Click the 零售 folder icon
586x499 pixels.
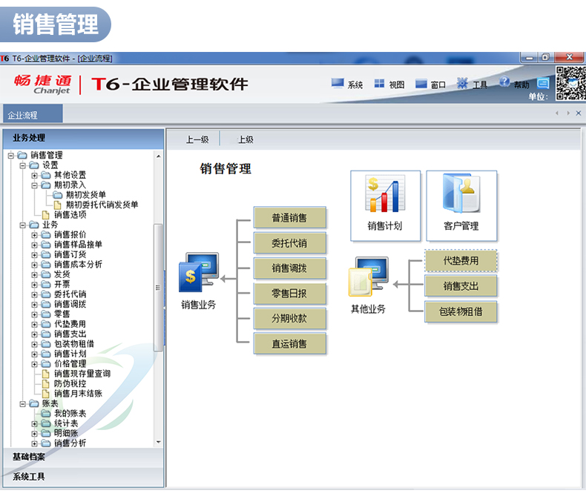pos(45,314)
